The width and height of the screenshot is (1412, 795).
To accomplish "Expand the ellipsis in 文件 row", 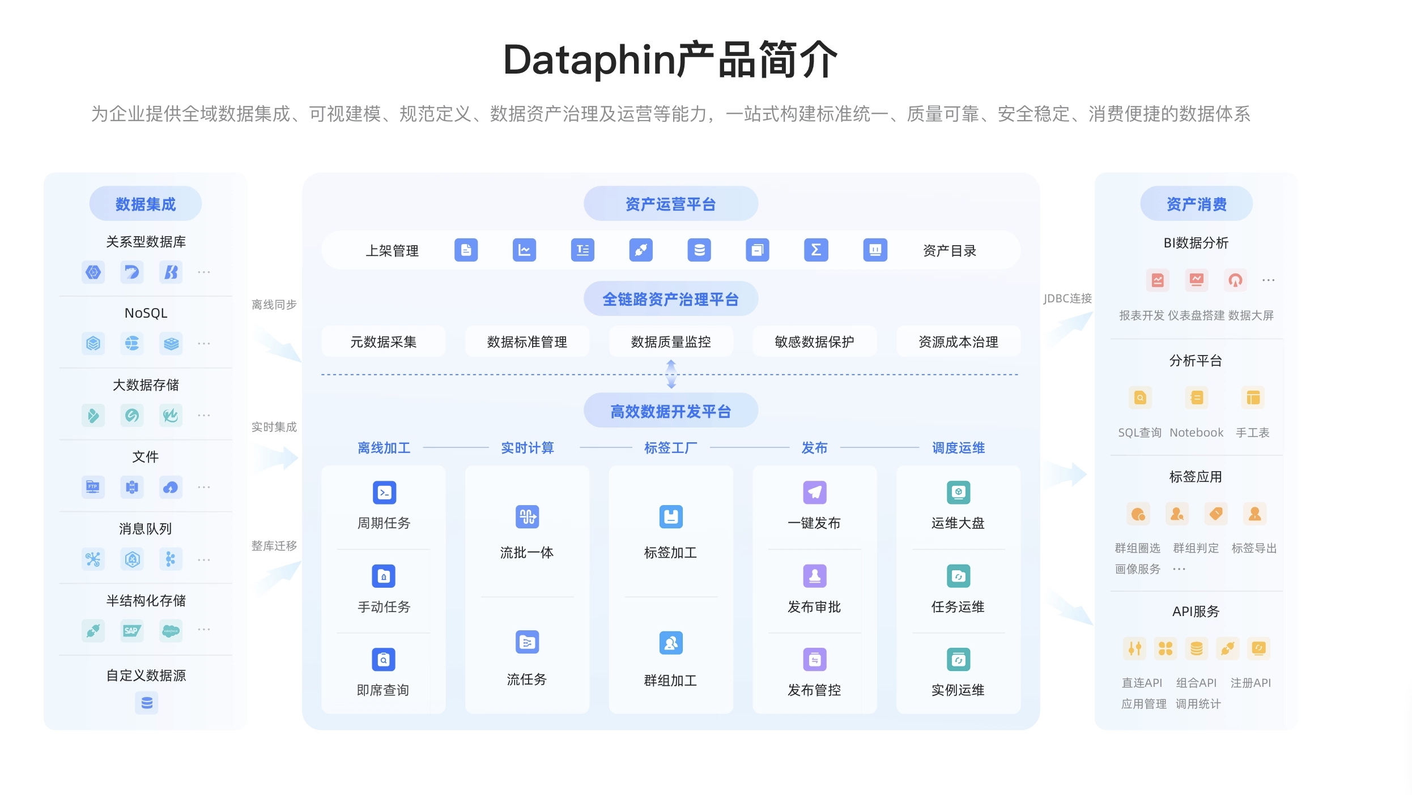I will (204, 487).
